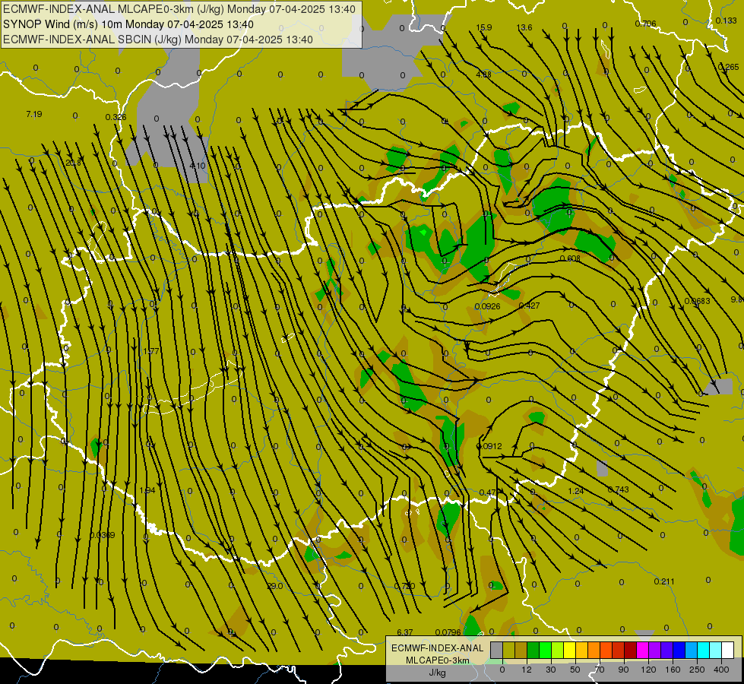Click legend scale value 400
This screenshot has width=744, height=684.
[721, 670]
